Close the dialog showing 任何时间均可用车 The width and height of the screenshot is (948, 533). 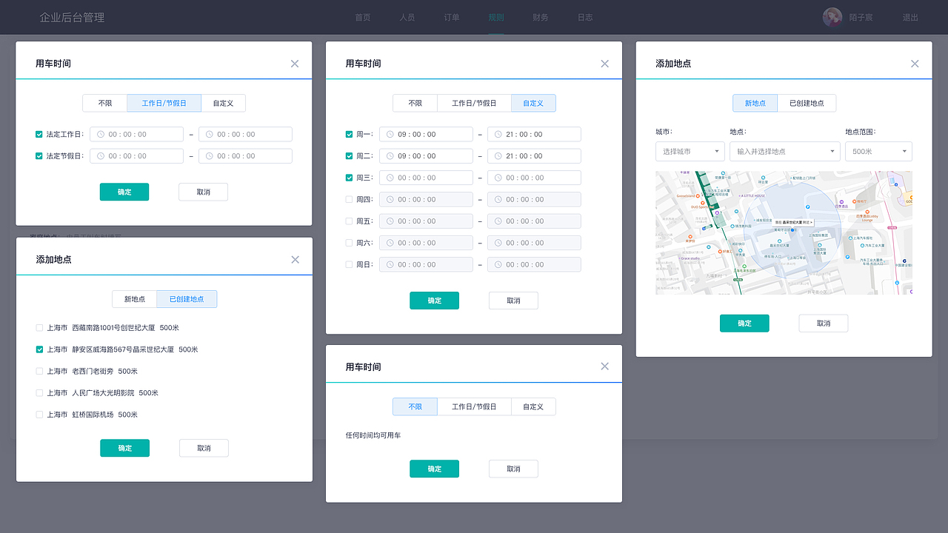tap(604, 366)
